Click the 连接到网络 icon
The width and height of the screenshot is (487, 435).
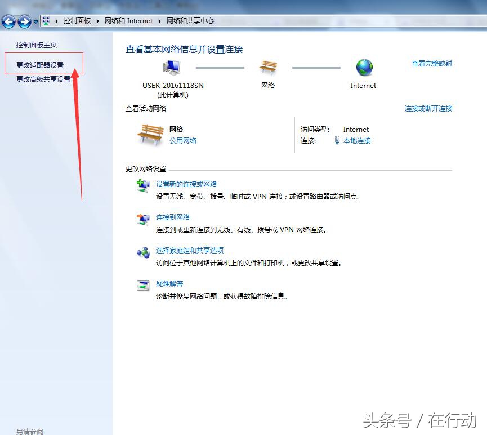click(x=142, y=218)
